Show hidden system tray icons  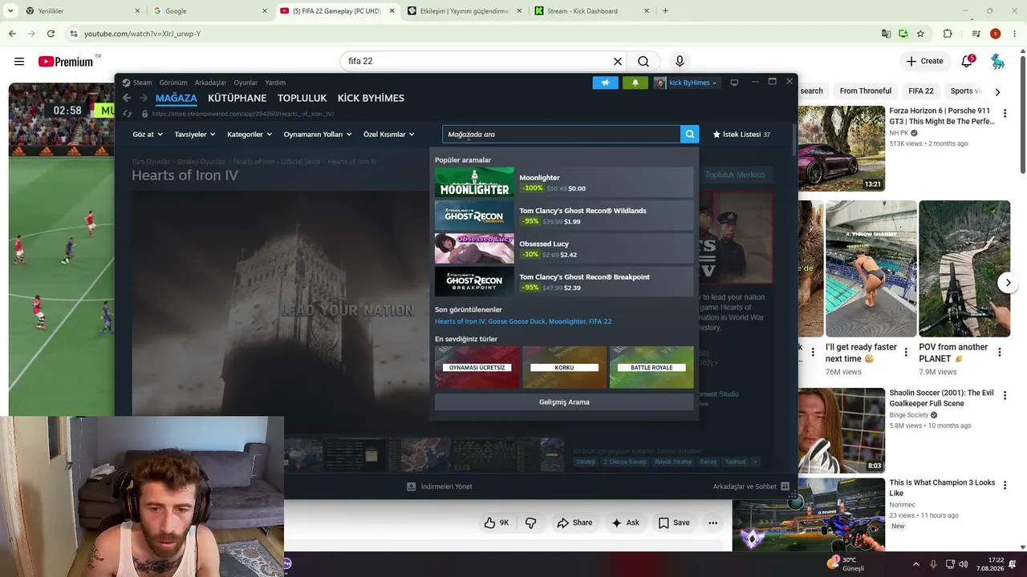click(x=915, y=564)
